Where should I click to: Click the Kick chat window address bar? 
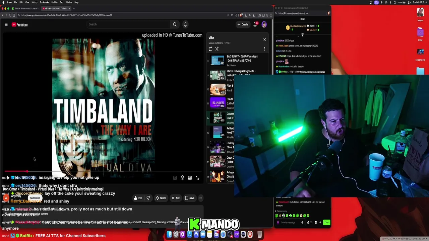point(301,13)
